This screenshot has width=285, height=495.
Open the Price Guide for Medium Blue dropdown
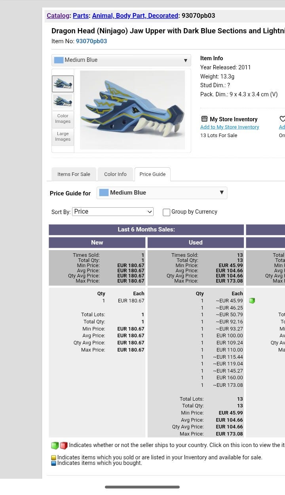pyautogui.click(x=162, y=193)
